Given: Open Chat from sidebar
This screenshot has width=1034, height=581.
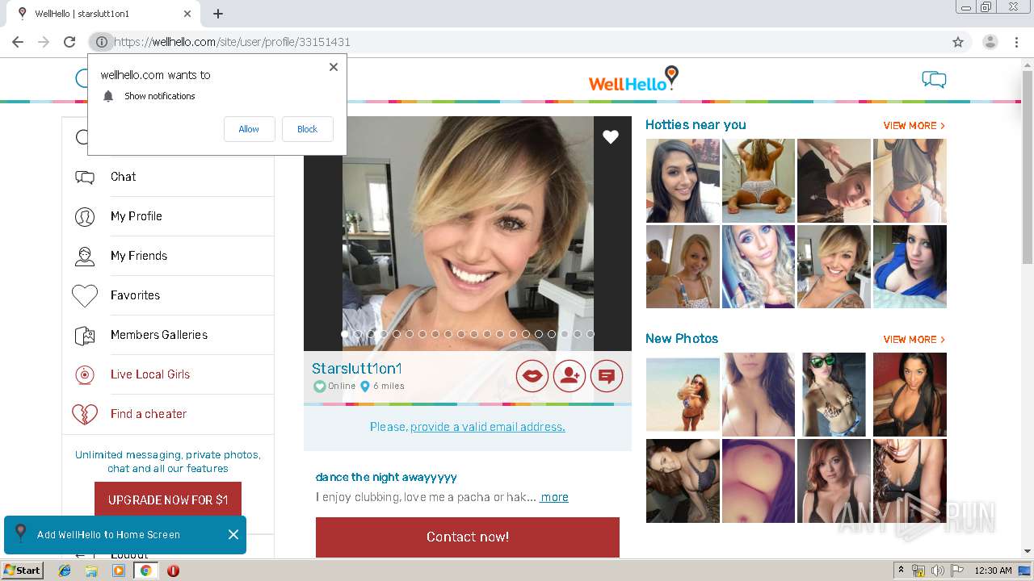Looking at the screenshot, I should point(123,177).
